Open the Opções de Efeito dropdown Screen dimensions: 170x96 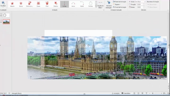click(100, 5)
